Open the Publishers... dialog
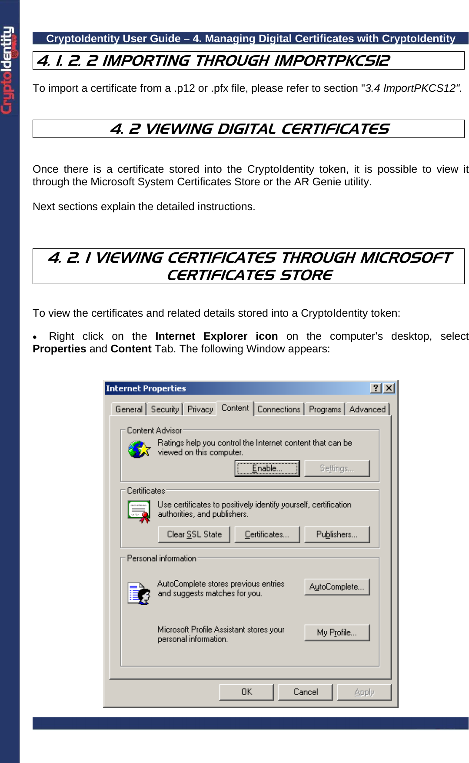469x763 pixels. (337, 535)
